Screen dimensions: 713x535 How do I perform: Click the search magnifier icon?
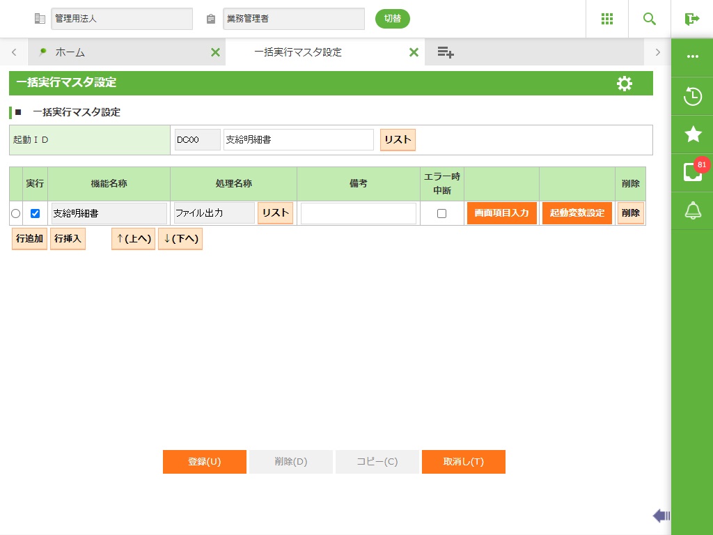click(650, 19)
